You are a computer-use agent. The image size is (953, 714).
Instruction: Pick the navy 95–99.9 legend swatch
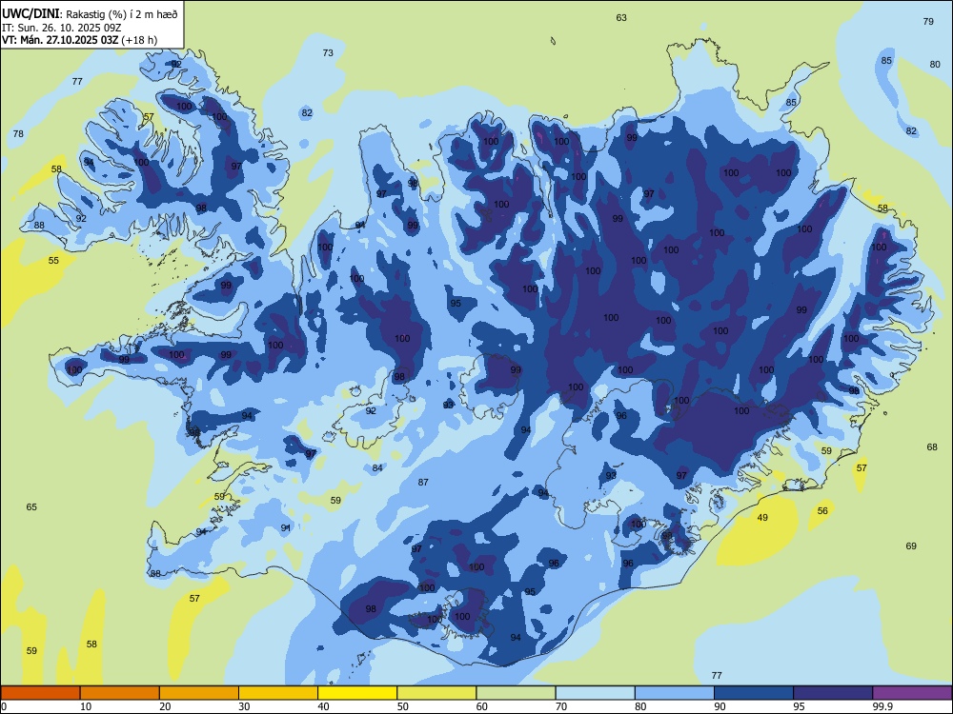(x=833, y=693)
